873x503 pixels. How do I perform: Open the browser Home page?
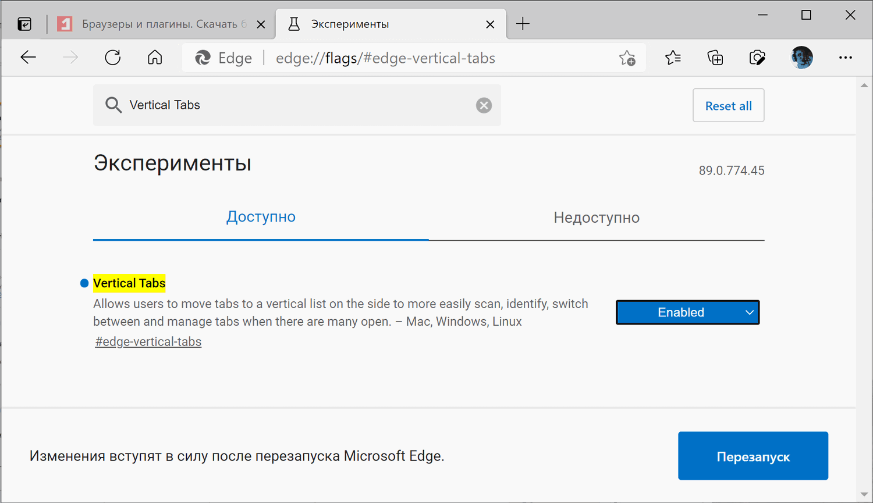point(154,57)
